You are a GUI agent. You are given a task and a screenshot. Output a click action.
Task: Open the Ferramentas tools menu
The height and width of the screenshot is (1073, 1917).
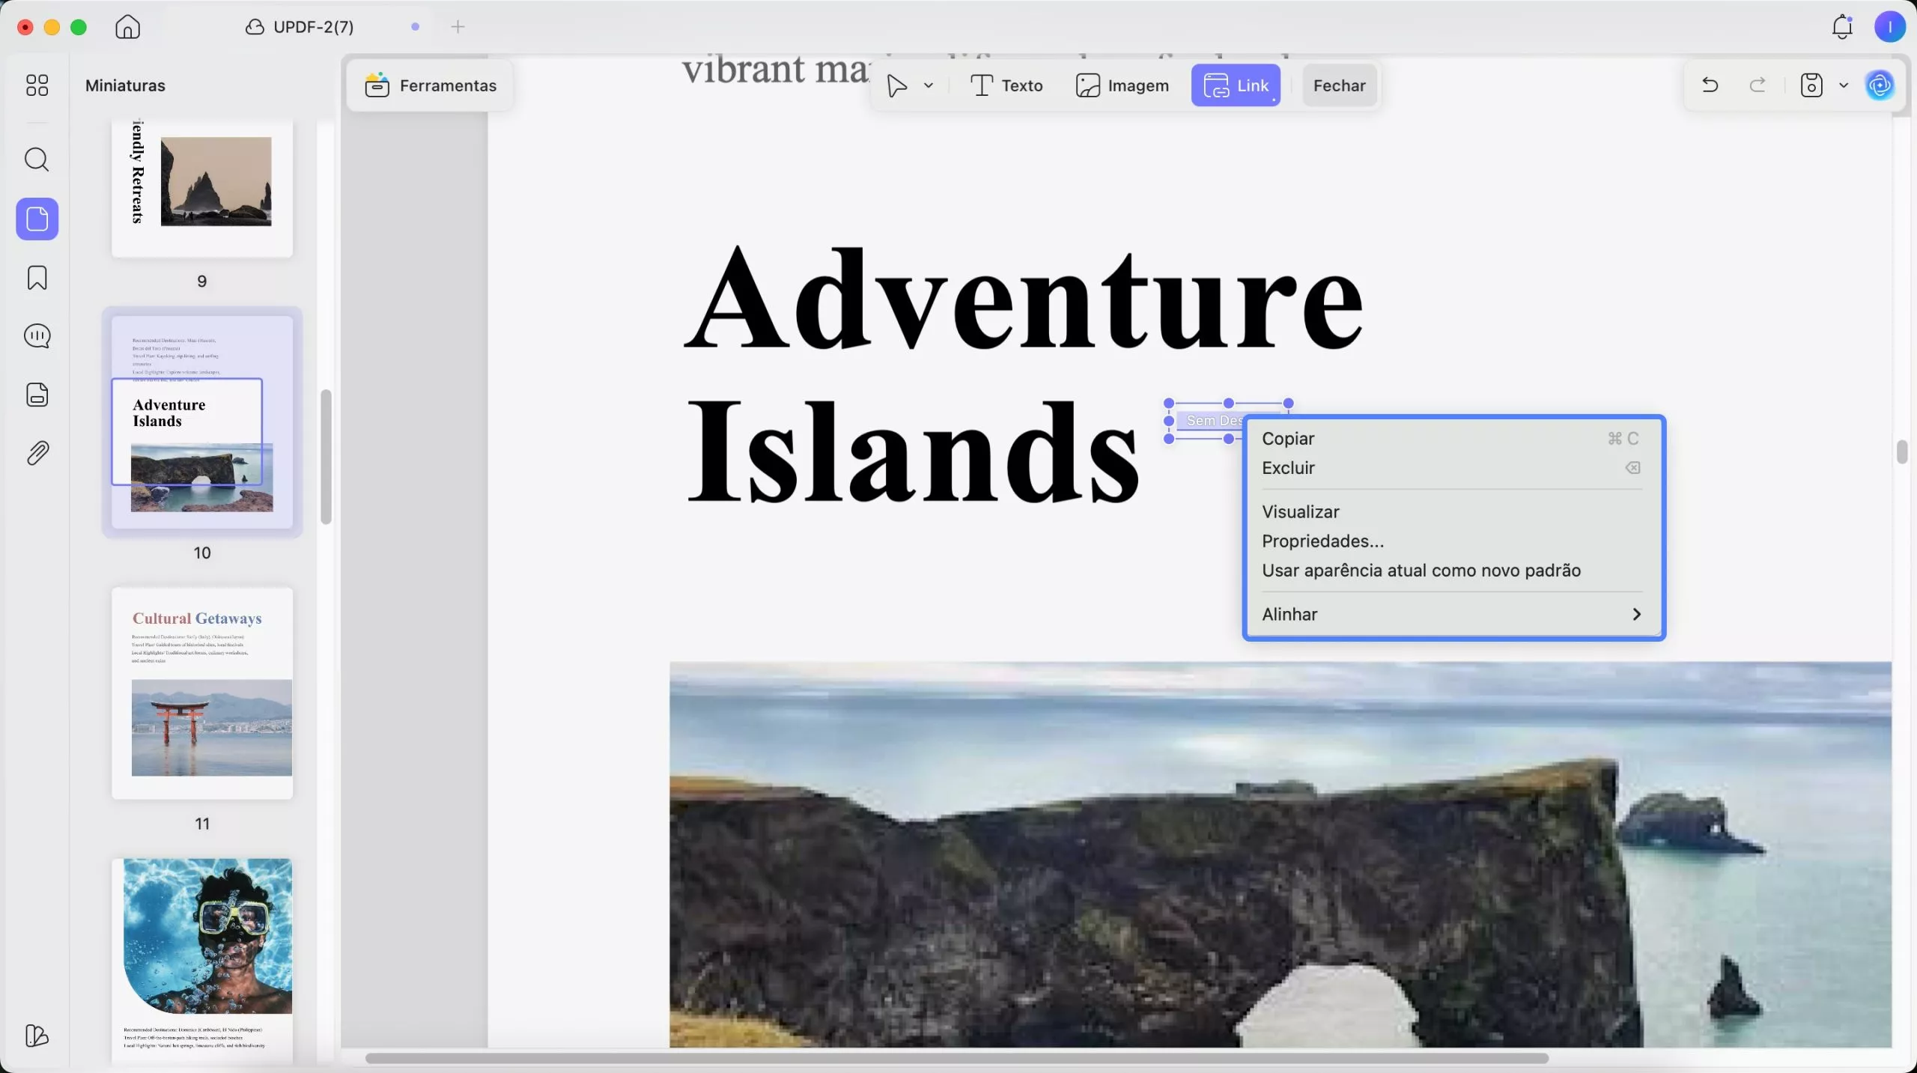[431, 85]
